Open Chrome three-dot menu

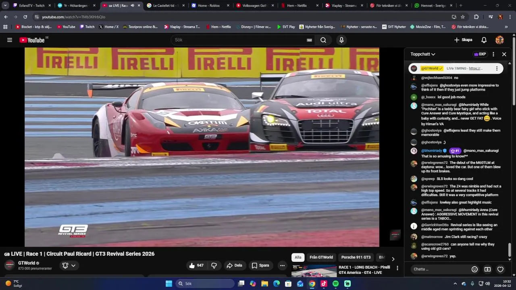point(510,17)
